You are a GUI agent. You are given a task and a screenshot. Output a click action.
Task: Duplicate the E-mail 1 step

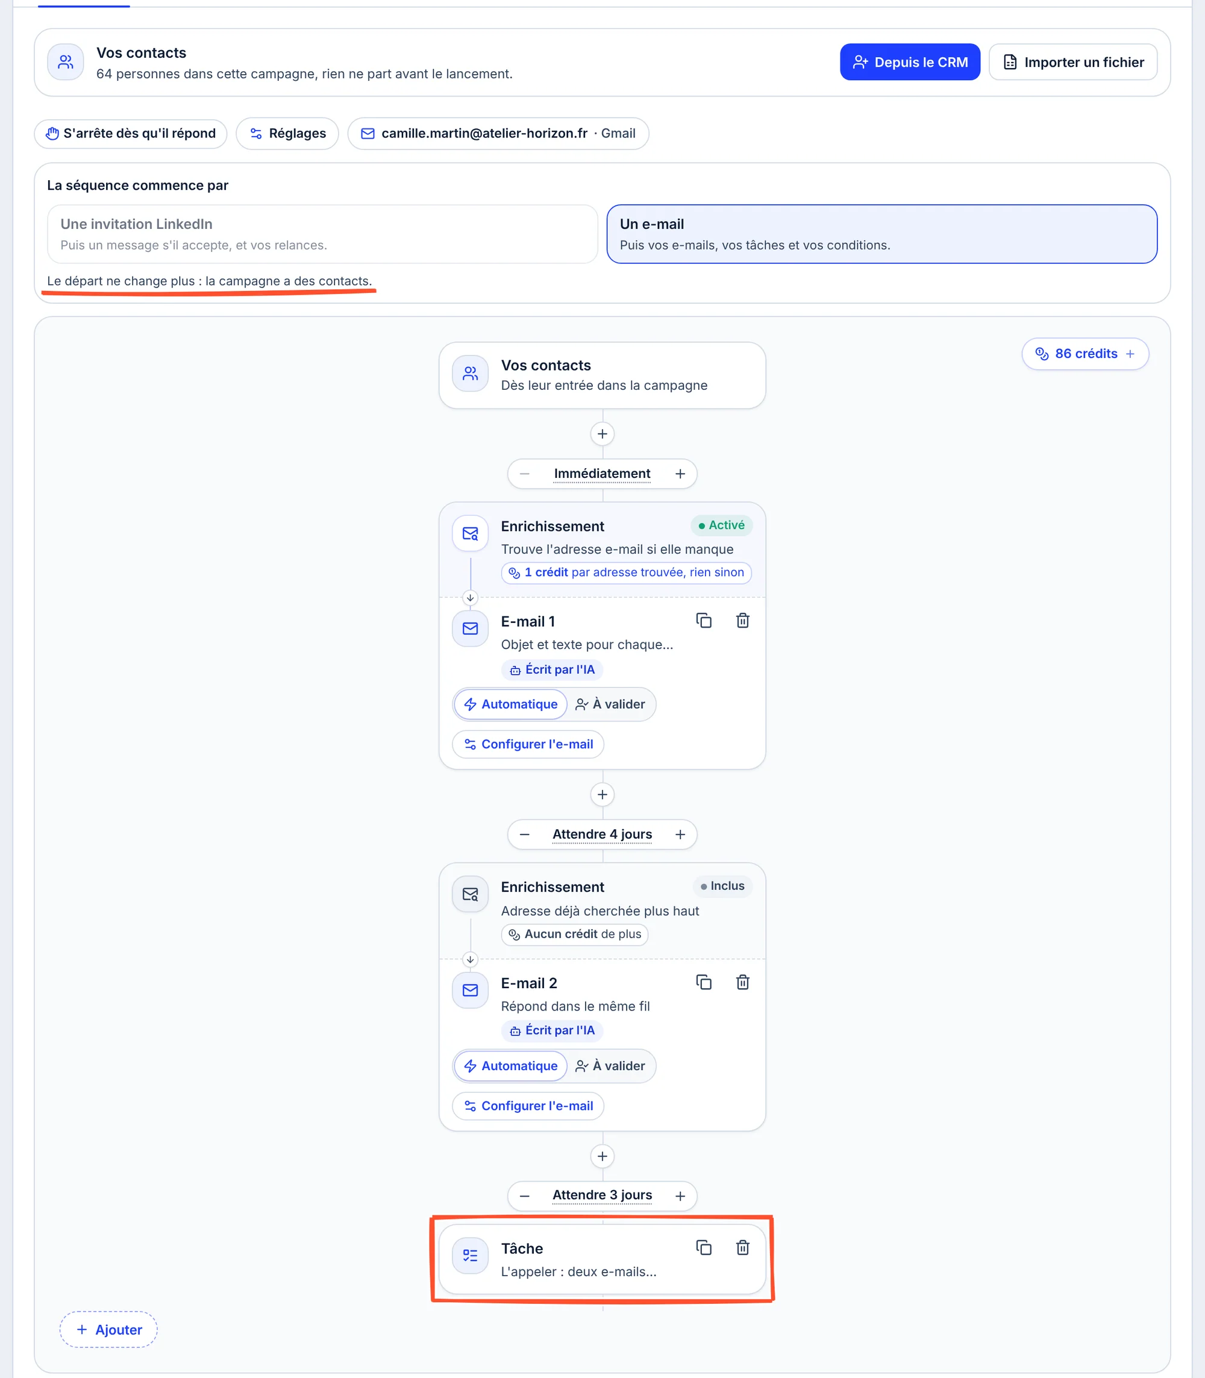click(703, 620)
